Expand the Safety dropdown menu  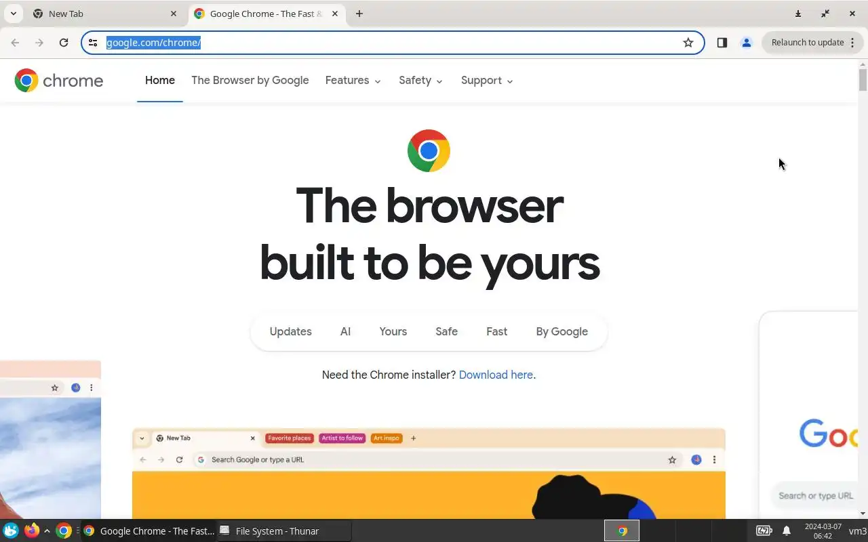421,81
